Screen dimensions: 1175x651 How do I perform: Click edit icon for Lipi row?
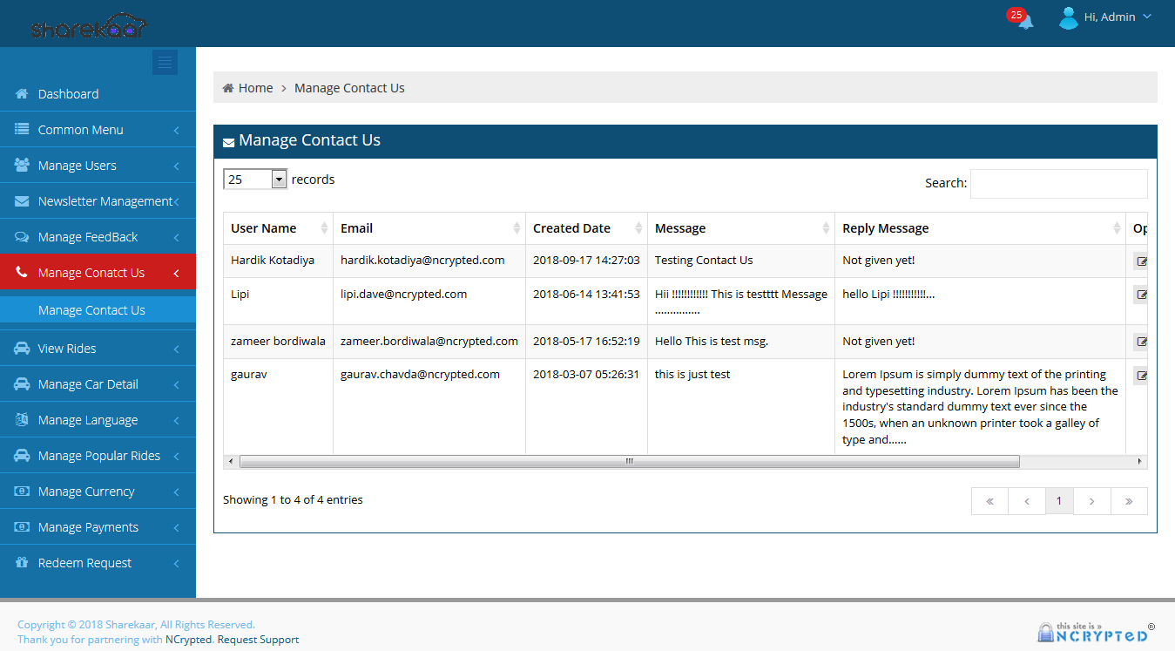1140,295
